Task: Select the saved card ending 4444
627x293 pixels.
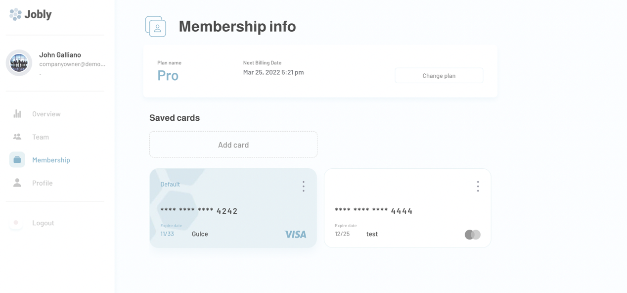Action: [407, 208]
